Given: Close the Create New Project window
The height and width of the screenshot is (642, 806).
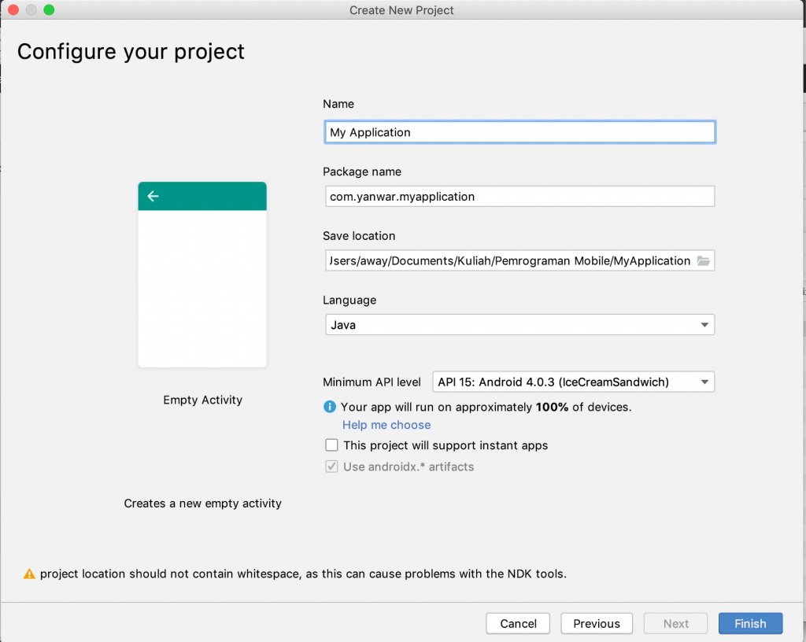Looking at the screenshot, I should (13, 10).
